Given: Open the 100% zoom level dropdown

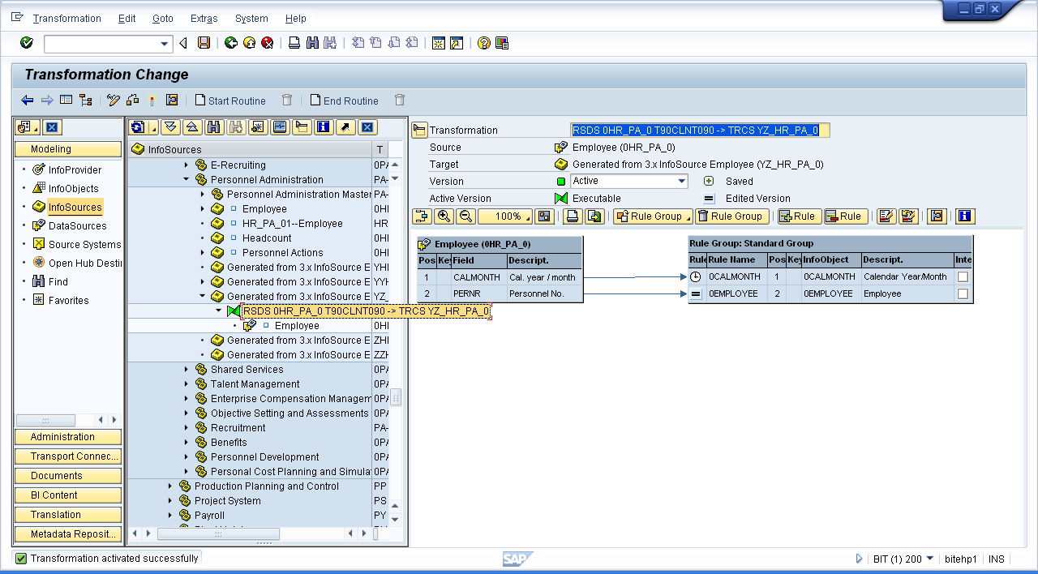Looking at the screenshot, I should tap(505, 216).
